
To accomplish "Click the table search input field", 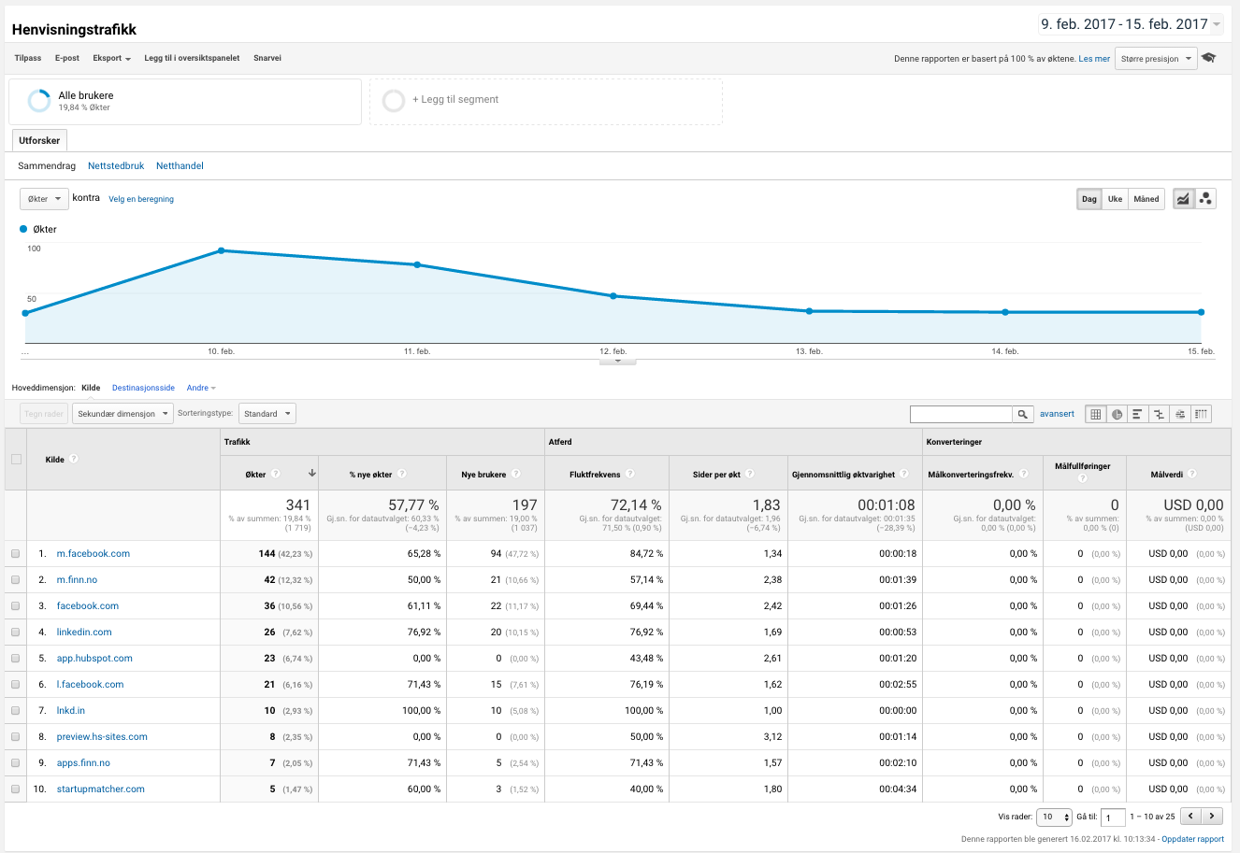I will pos(961,414).
